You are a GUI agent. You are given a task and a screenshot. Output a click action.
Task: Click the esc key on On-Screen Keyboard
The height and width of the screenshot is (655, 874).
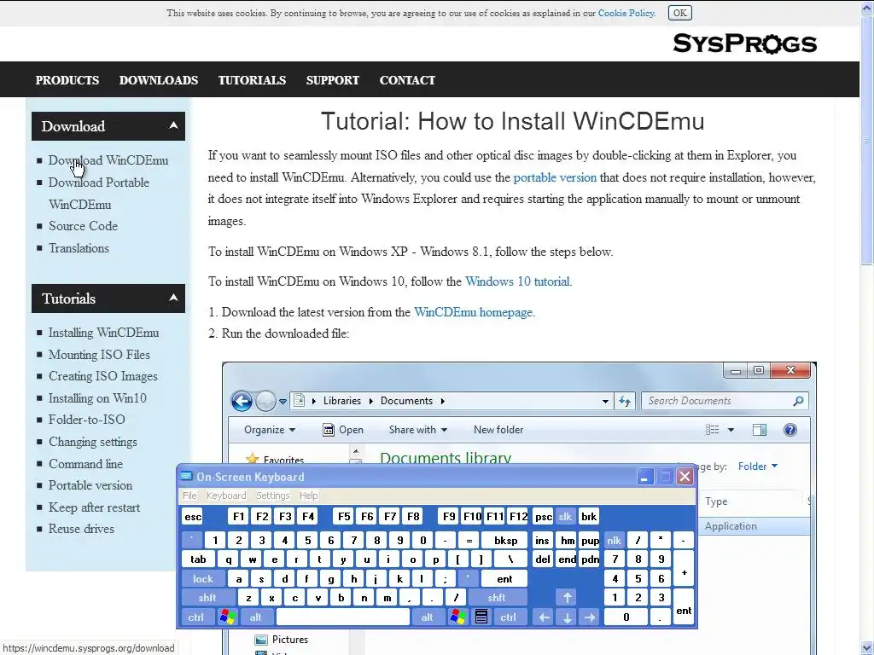coord(193,516)
